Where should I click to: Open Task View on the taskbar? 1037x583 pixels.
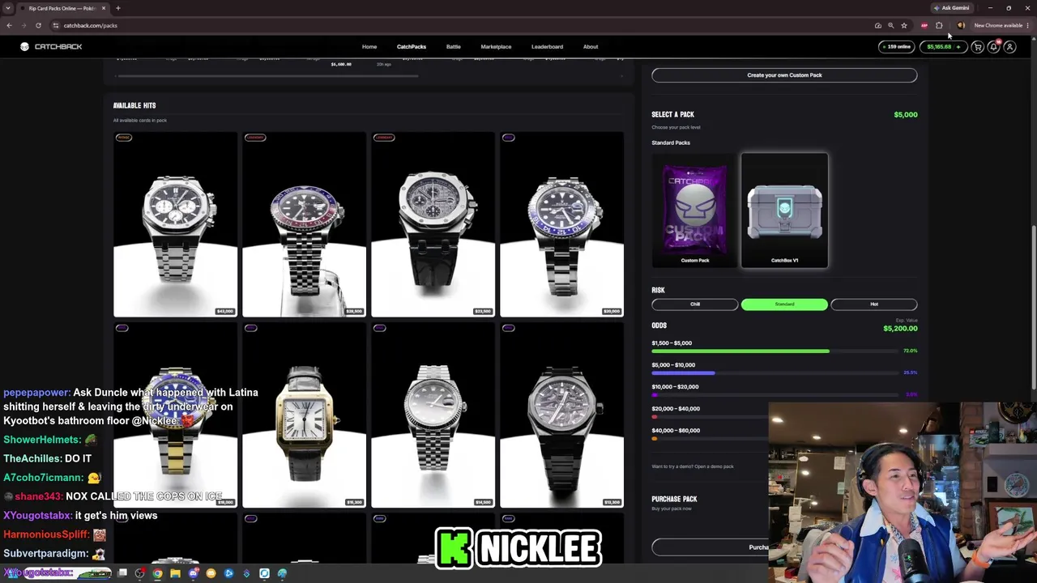122,573
